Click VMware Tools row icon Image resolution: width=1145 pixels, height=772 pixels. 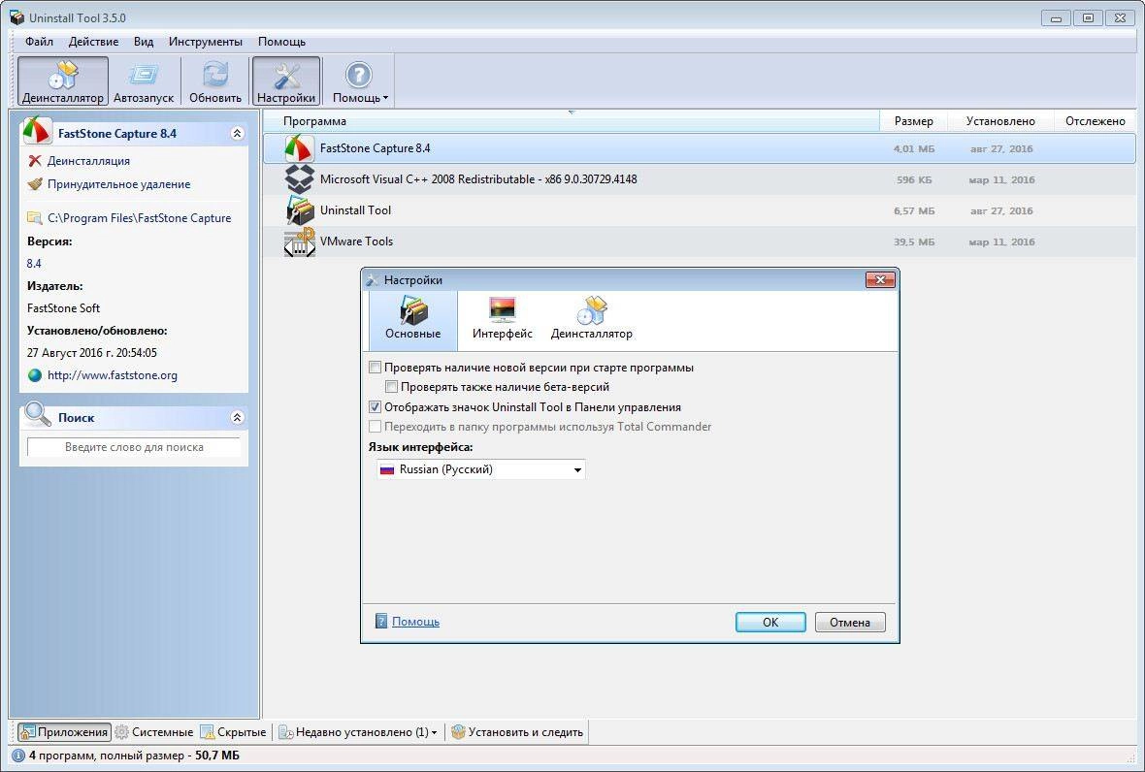click(x=300, y=241)
